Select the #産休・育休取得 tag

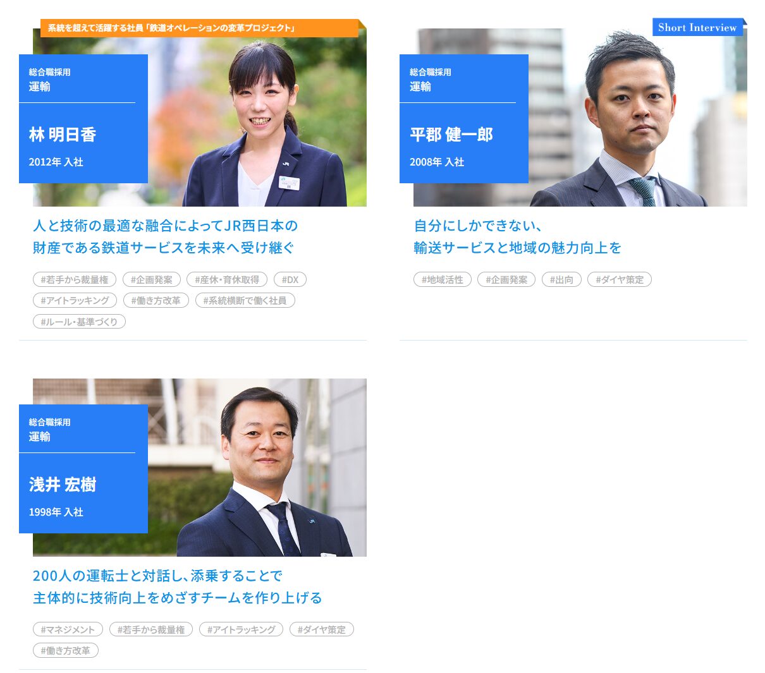[227, 279]
